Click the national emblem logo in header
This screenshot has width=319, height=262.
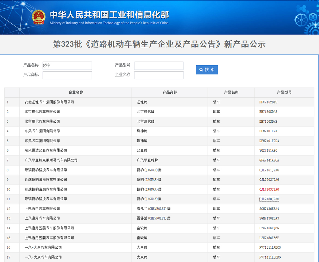(38, 17)
